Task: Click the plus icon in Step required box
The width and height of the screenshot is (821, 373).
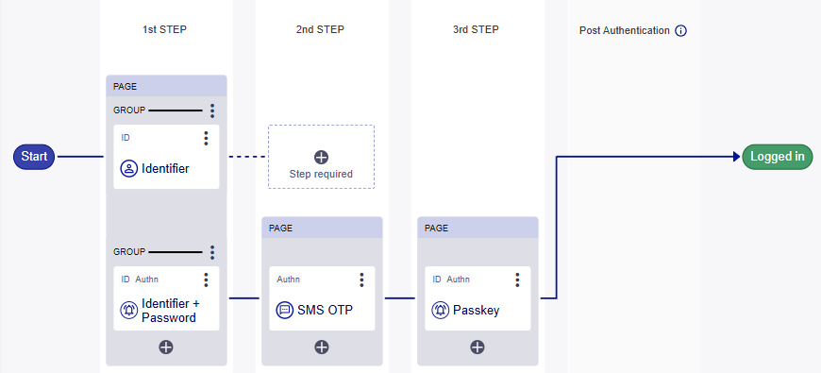Action: click(321, 157)
